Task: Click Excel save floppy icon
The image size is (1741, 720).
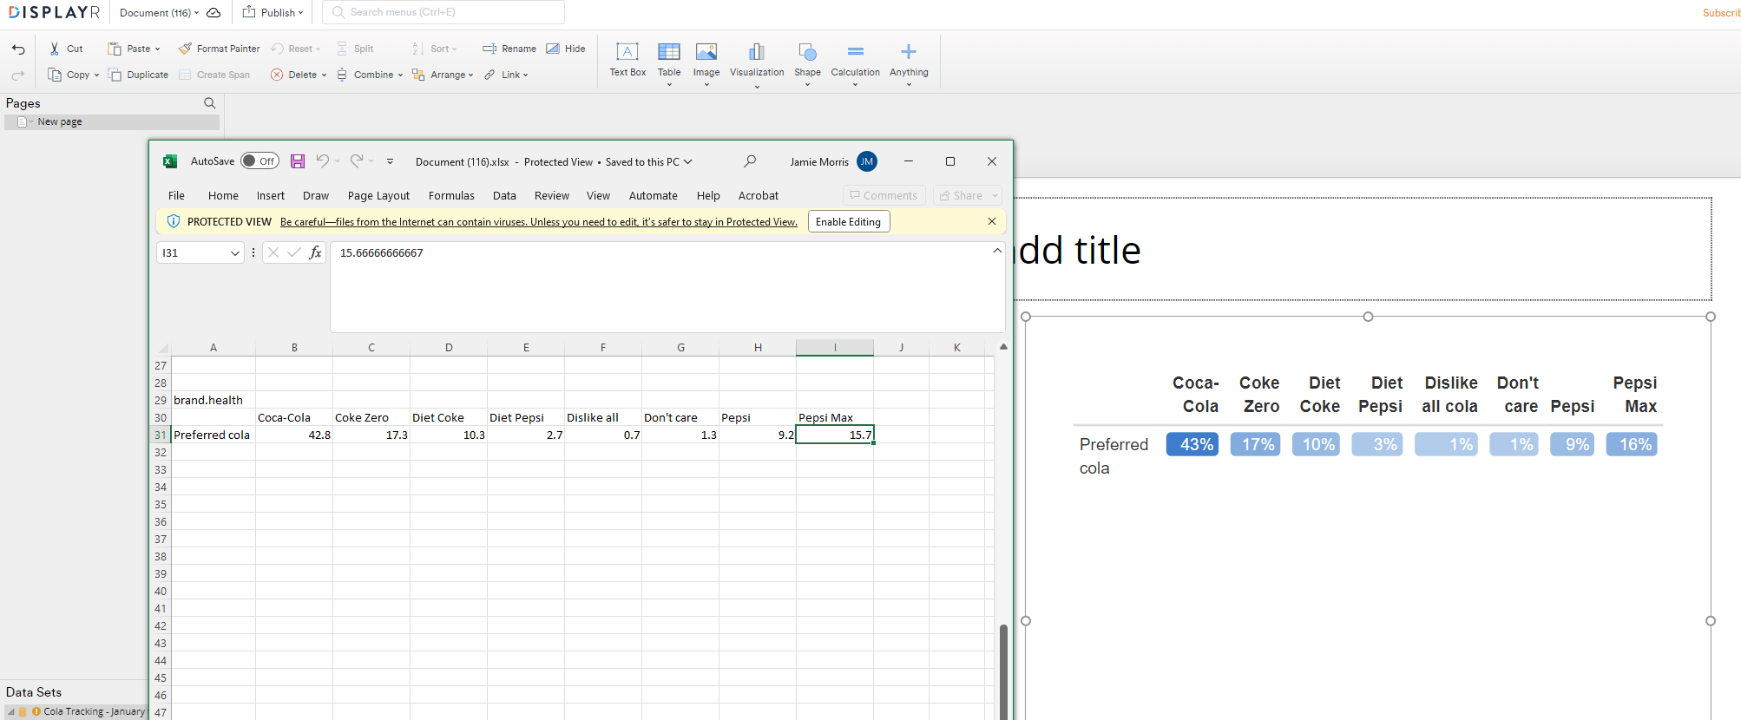Action: pos(298,161)
